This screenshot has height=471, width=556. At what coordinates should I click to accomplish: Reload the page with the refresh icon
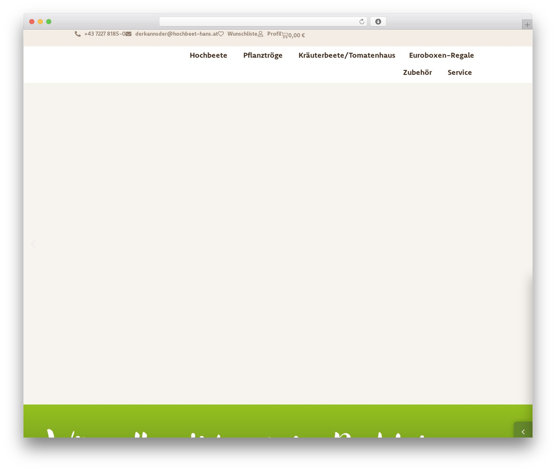point(361,22)
